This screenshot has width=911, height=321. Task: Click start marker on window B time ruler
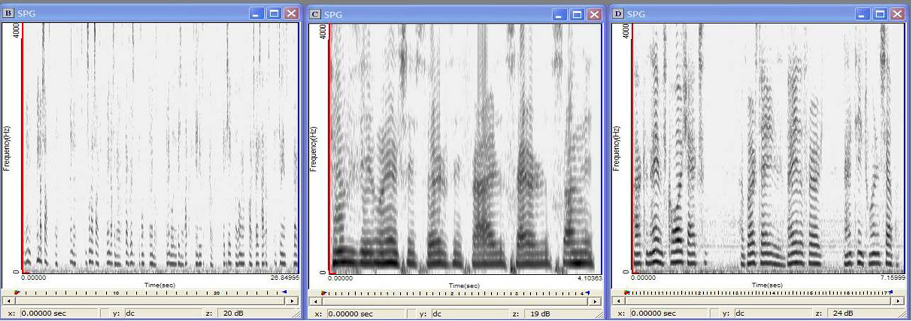pos(17,292)
